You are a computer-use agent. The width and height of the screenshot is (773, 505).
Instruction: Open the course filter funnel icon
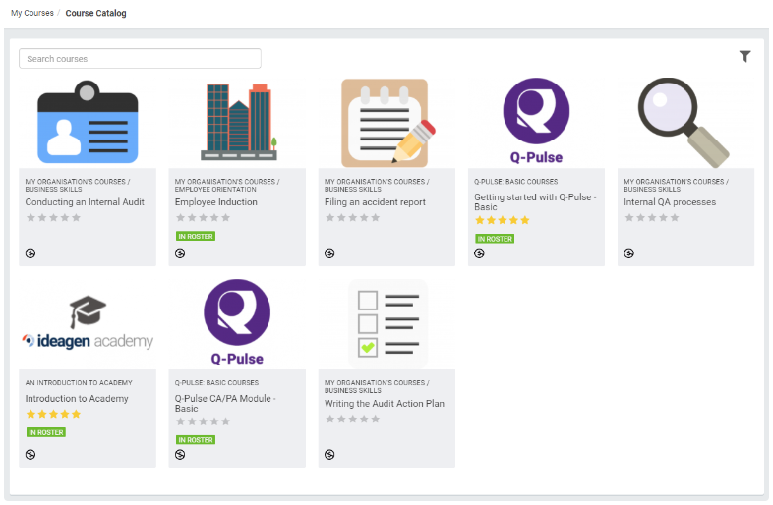744,57
